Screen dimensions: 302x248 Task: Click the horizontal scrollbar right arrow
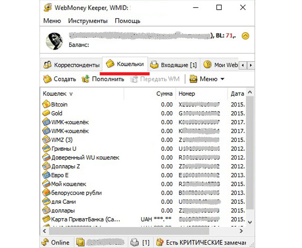(241, 231)
